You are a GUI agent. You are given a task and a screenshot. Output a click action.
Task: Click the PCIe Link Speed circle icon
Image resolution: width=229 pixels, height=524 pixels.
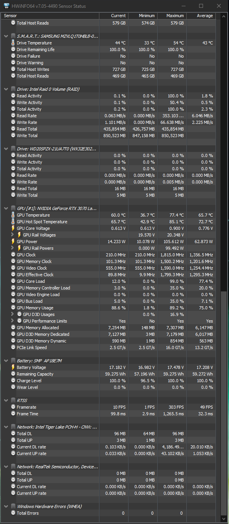point(13,348)
